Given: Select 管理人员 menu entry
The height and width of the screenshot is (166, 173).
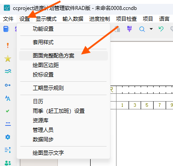Looking at the screenshot, I should (63, 130).
